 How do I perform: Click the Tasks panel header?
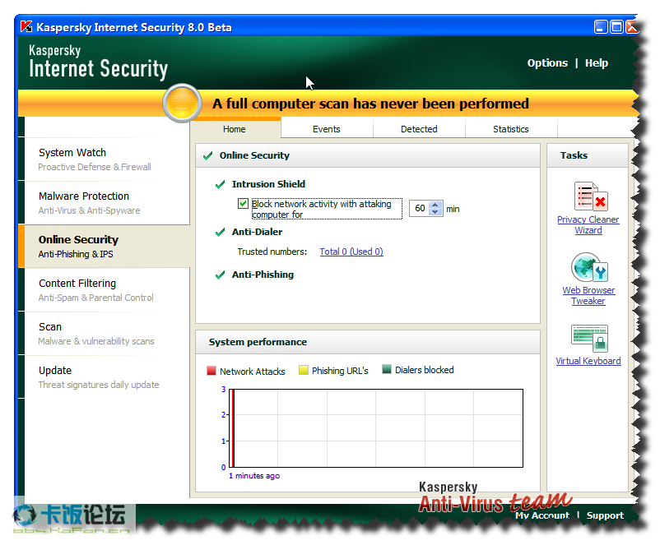[x=588, y=155]
